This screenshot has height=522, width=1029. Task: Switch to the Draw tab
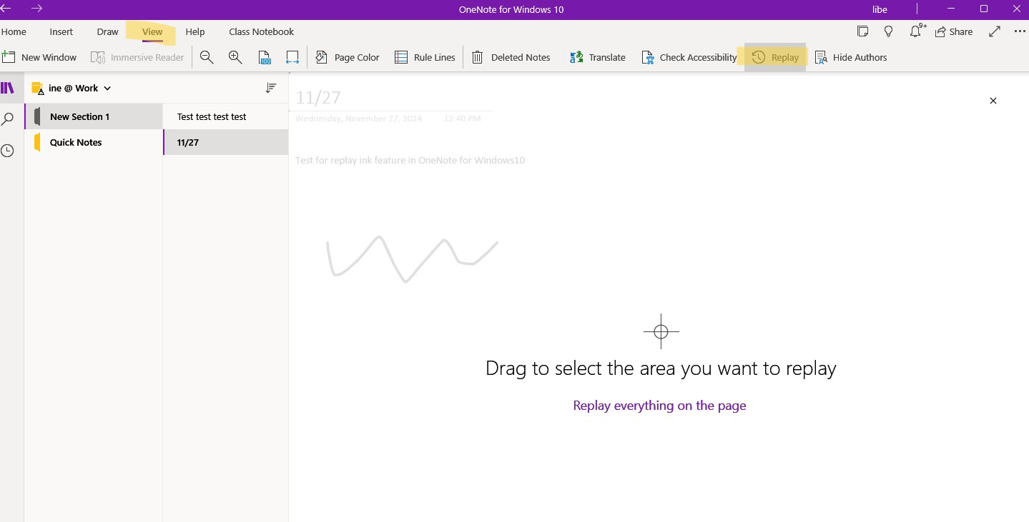tap(107, 31)
